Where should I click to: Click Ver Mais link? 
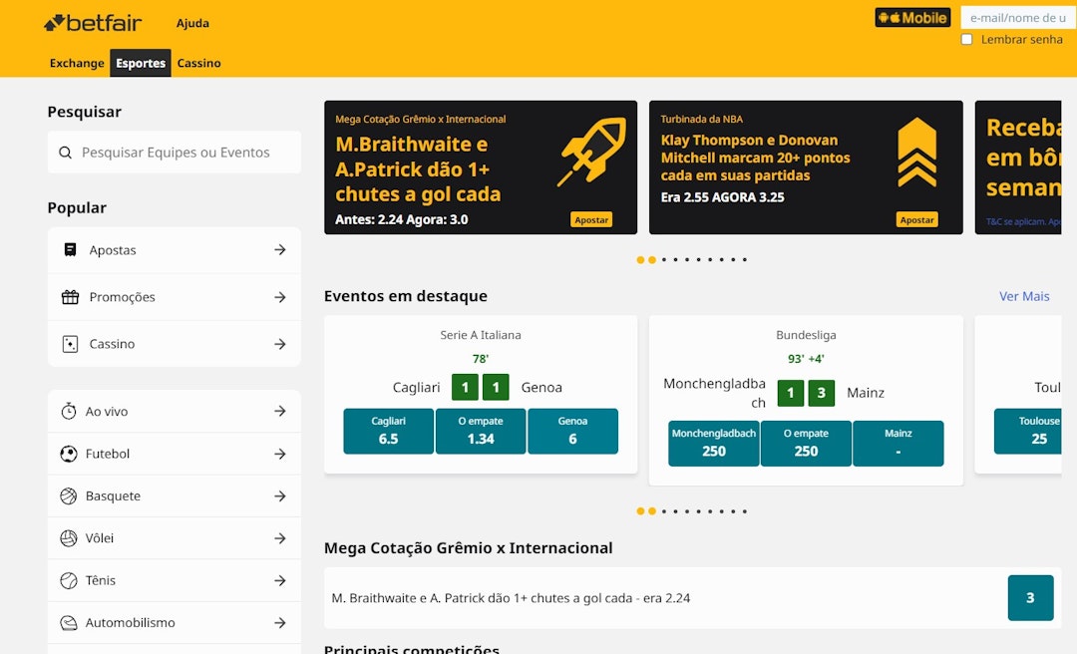pos(1024,296)
